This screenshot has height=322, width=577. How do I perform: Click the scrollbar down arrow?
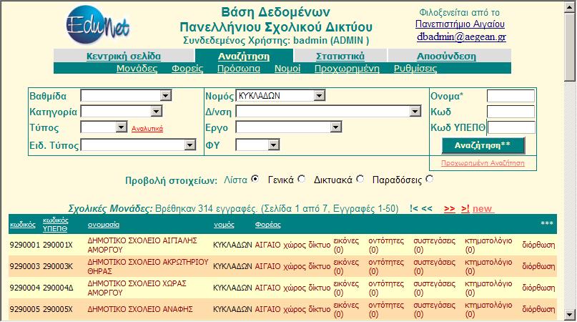[570, 315]
